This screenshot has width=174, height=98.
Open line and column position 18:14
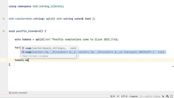point(112,96)
